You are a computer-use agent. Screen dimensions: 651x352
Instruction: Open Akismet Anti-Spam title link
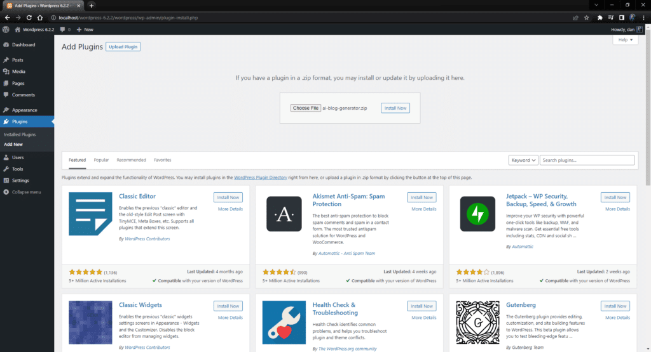point(348,200)
